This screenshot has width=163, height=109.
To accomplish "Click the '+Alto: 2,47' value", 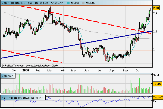I will [56, 3].
